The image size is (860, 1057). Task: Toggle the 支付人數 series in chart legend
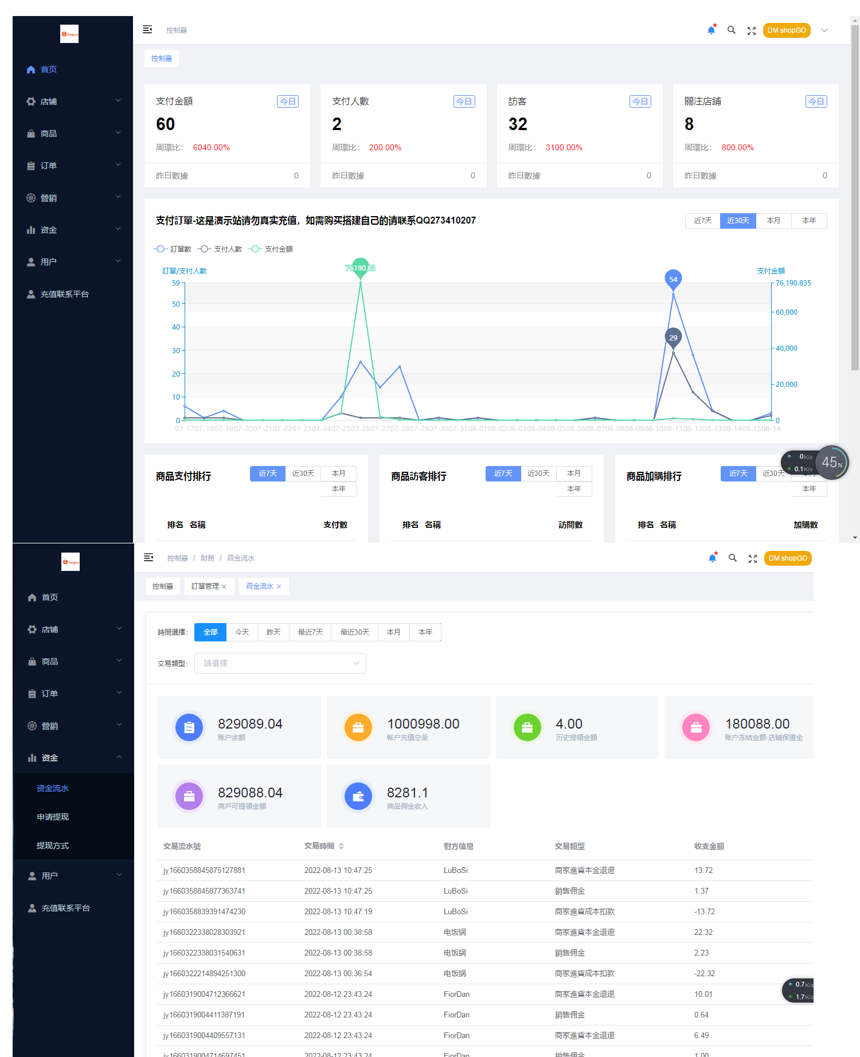(220, 249)
